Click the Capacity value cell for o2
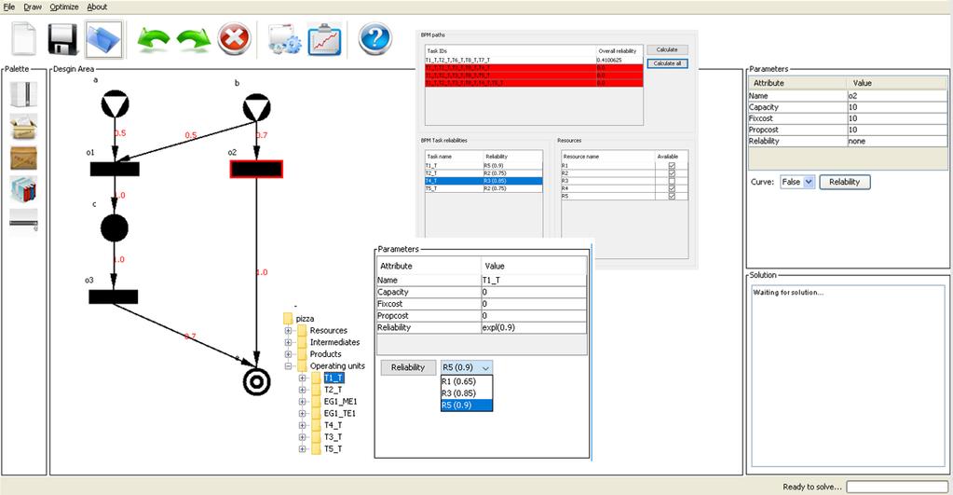Screen dimensions: 953x495 tap(897, 107)
